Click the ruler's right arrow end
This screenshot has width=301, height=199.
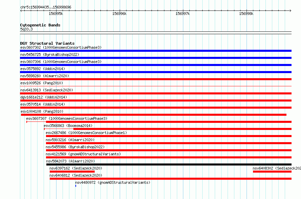[x=291, y=10]
